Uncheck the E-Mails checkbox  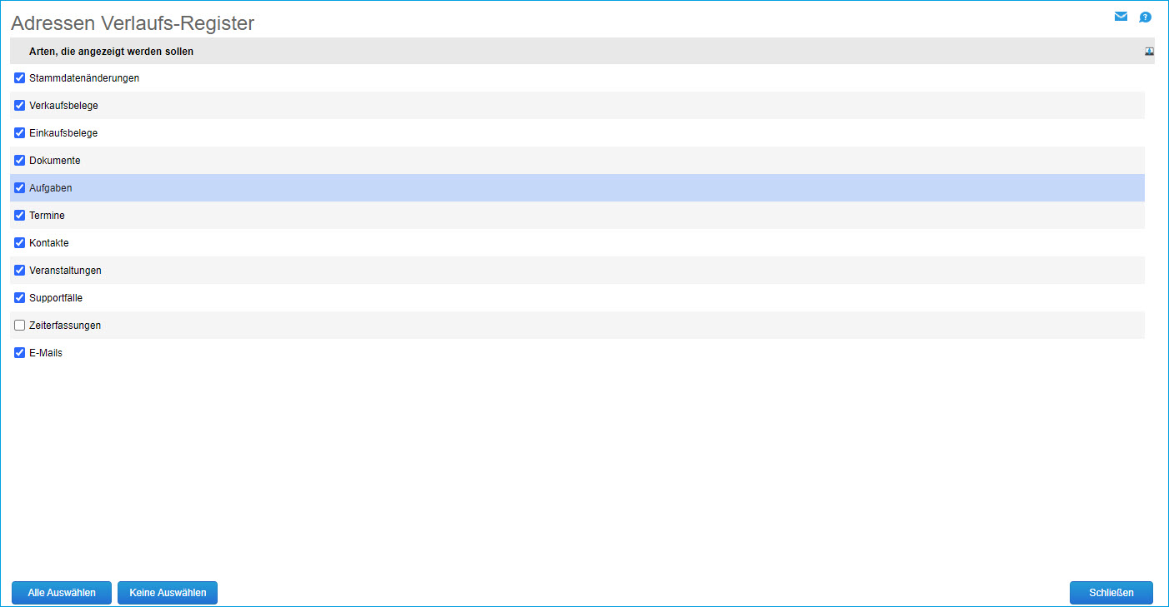pyautogui.click(x=20, y=353)
